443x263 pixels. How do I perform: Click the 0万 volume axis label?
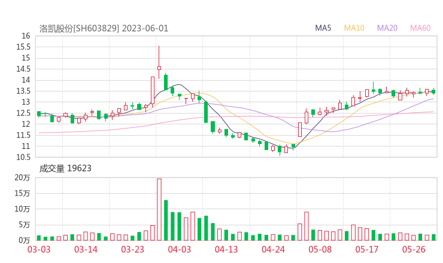25,240
